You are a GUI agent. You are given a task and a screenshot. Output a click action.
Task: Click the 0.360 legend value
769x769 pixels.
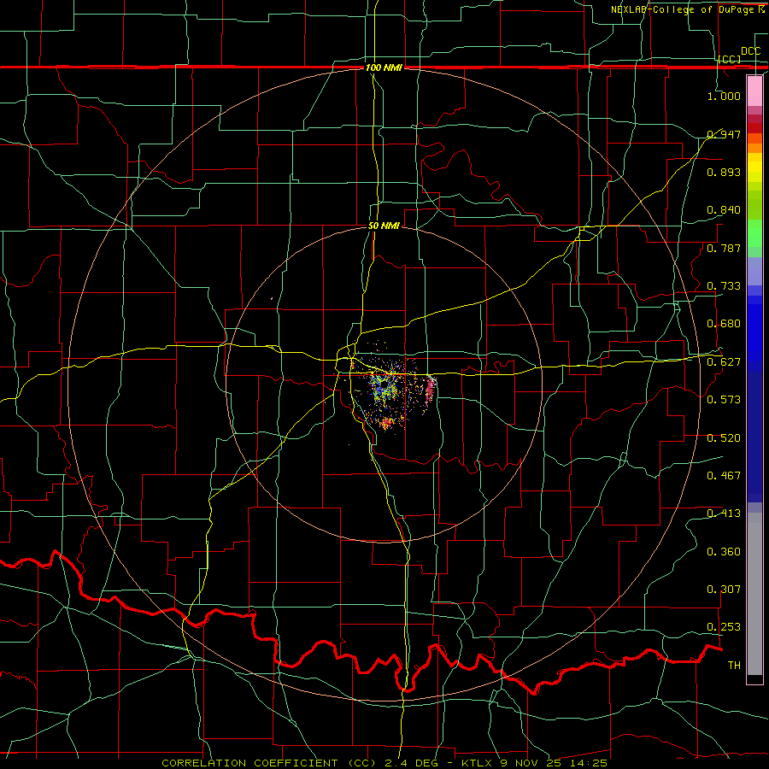tap(724, 552)
